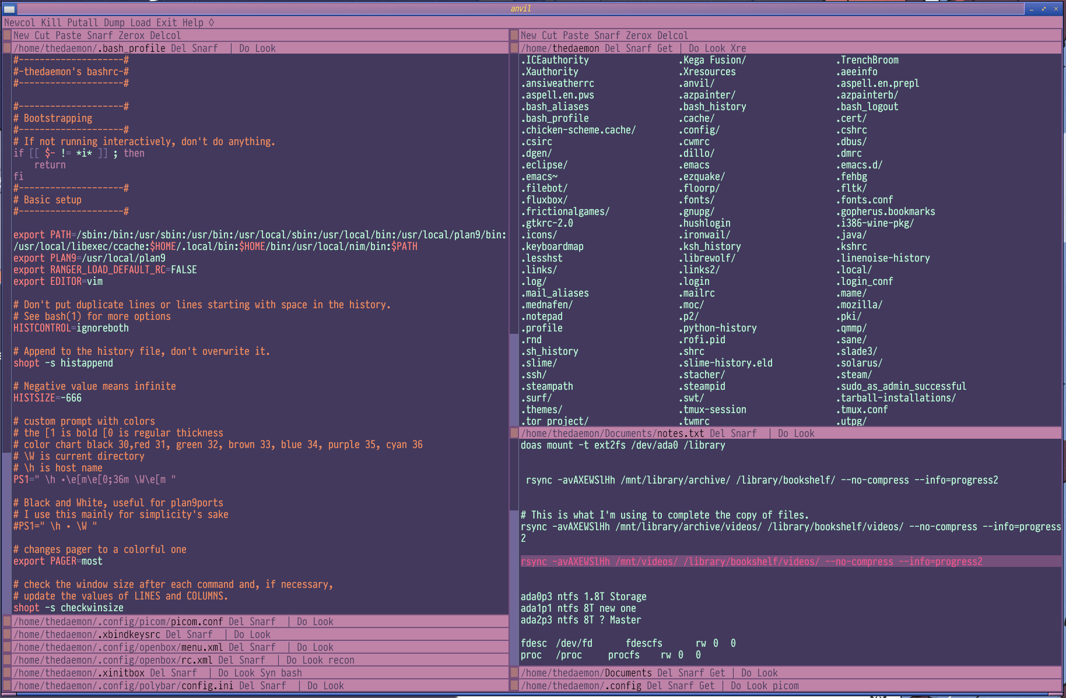Click the scrollbar of the .bash_profile window
1066x698 pixels.
pos(7,233)
